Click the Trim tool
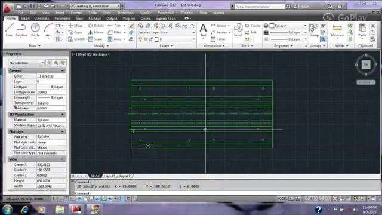 coord(115,26)
